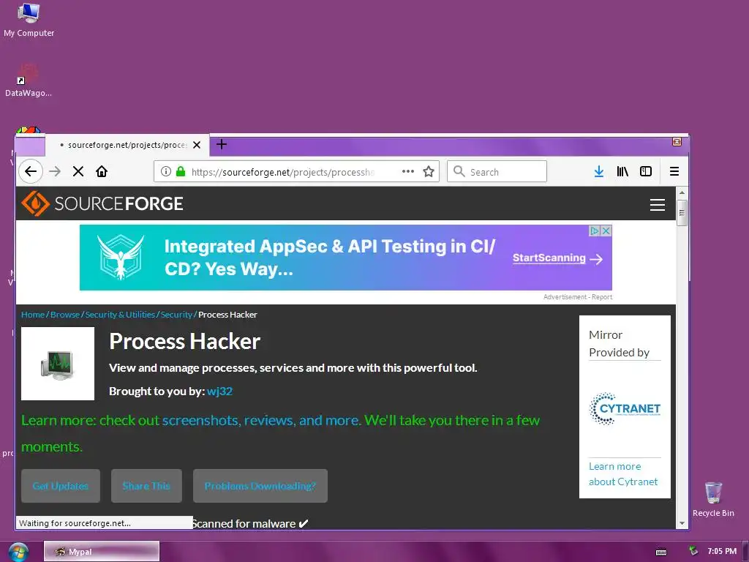Open the Library bookshelf icon
The height and width of the screenshot is (562, 749).
pyautogui.click(x=622, y=171)
